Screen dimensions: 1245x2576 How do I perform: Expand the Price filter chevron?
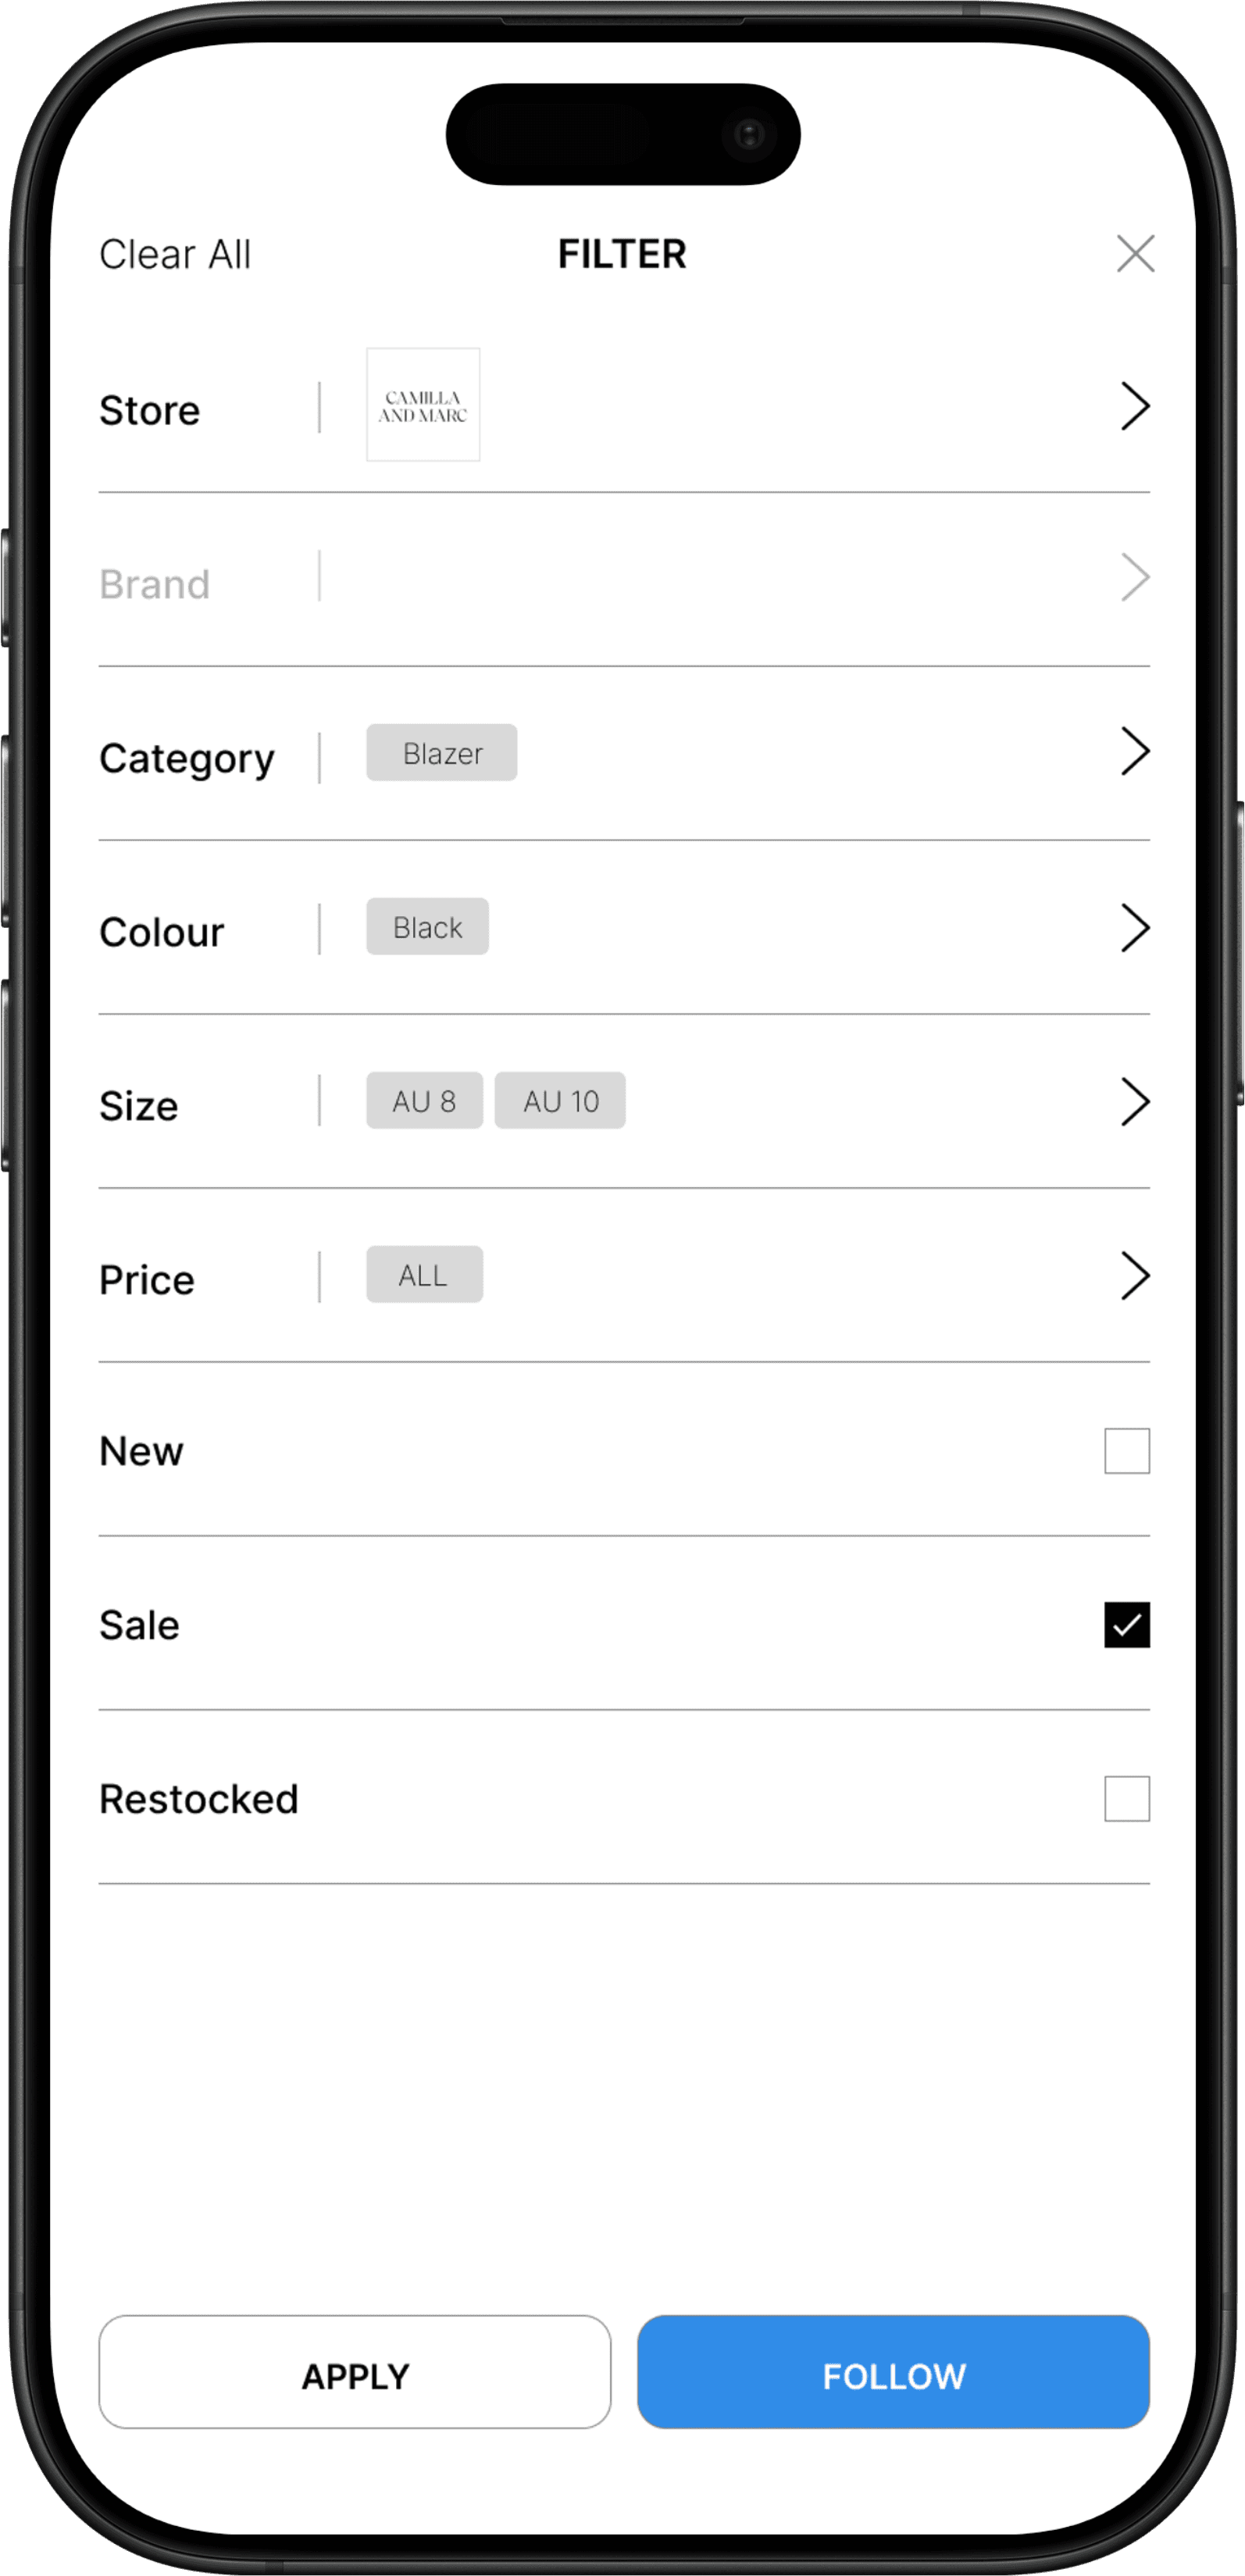(x=1135, y=1276)
